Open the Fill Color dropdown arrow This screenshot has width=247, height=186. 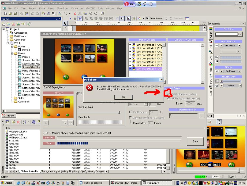tap(240, 34)
